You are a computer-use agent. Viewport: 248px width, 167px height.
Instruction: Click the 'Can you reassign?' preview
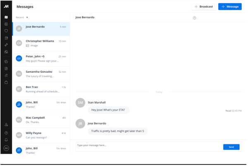[36, 138]
